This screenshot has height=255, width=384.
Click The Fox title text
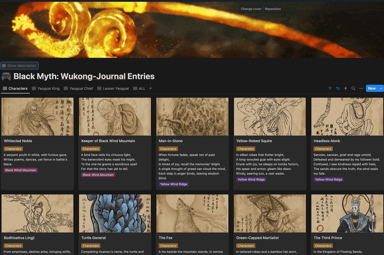click(166, 238)
